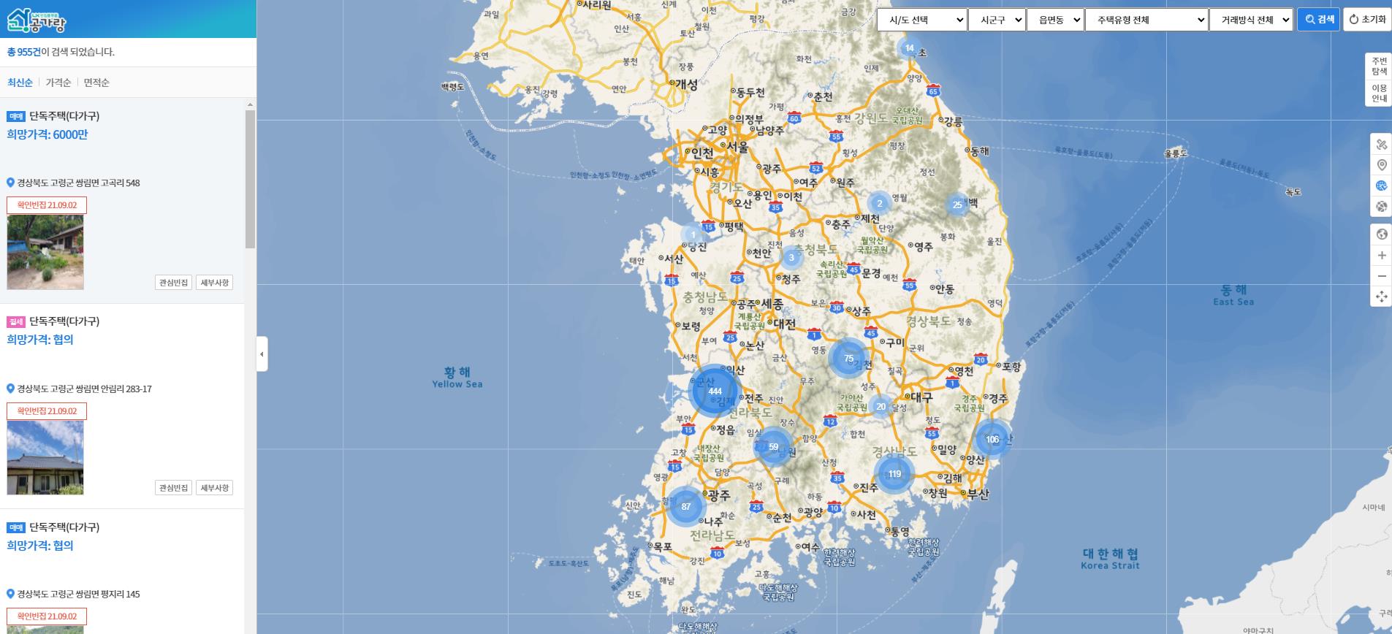Click 세부사항 for the 고곡리 548 listing
This screenshot has height=634, width=1392.
(x=215, y=283)
